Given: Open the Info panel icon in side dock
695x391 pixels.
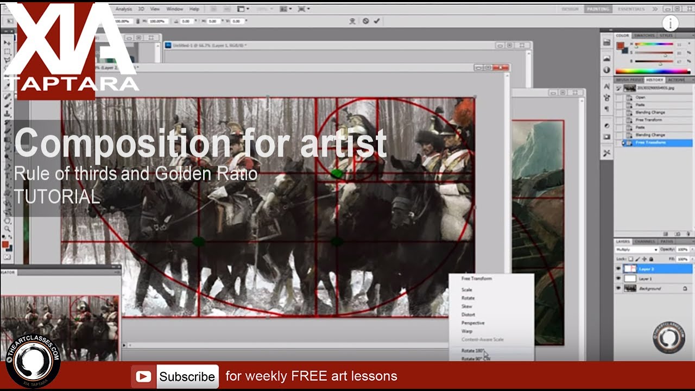Looking at the screenshot, I should coord(606,70).
